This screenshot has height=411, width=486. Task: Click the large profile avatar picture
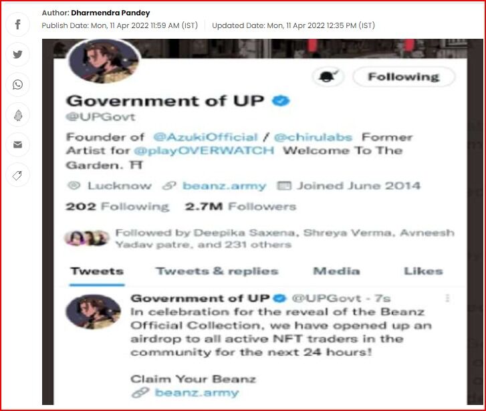point(104,61)
